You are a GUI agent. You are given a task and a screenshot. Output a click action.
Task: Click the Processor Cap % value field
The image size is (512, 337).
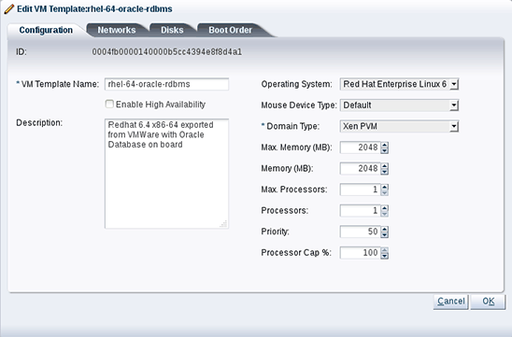pyautogui.click(x=360, y=252)
